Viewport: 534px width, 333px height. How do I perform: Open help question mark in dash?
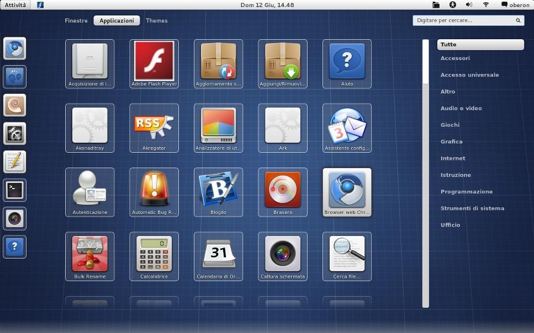coord(15,246)
